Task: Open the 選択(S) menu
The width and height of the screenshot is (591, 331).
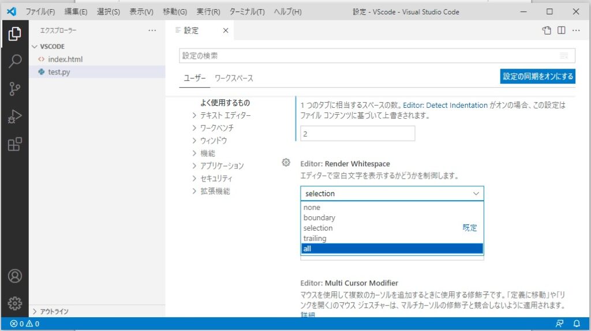Action: [108, 12]
